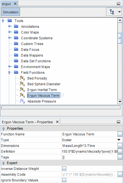Switch to the ergun tab
The image size is (123, 183).
click(x=6, y=4)
